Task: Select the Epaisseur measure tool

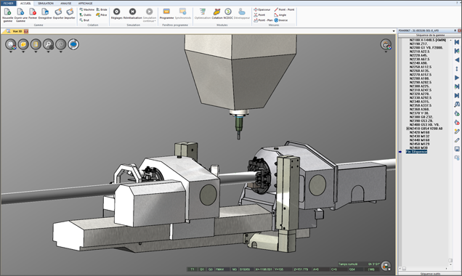Action: coord(262,9)
